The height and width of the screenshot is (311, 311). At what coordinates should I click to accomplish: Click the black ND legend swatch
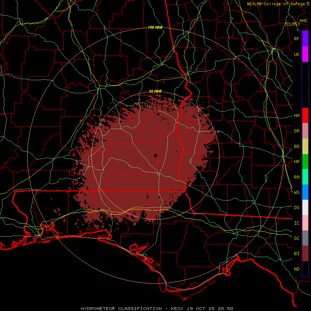[x=305, y=269]
